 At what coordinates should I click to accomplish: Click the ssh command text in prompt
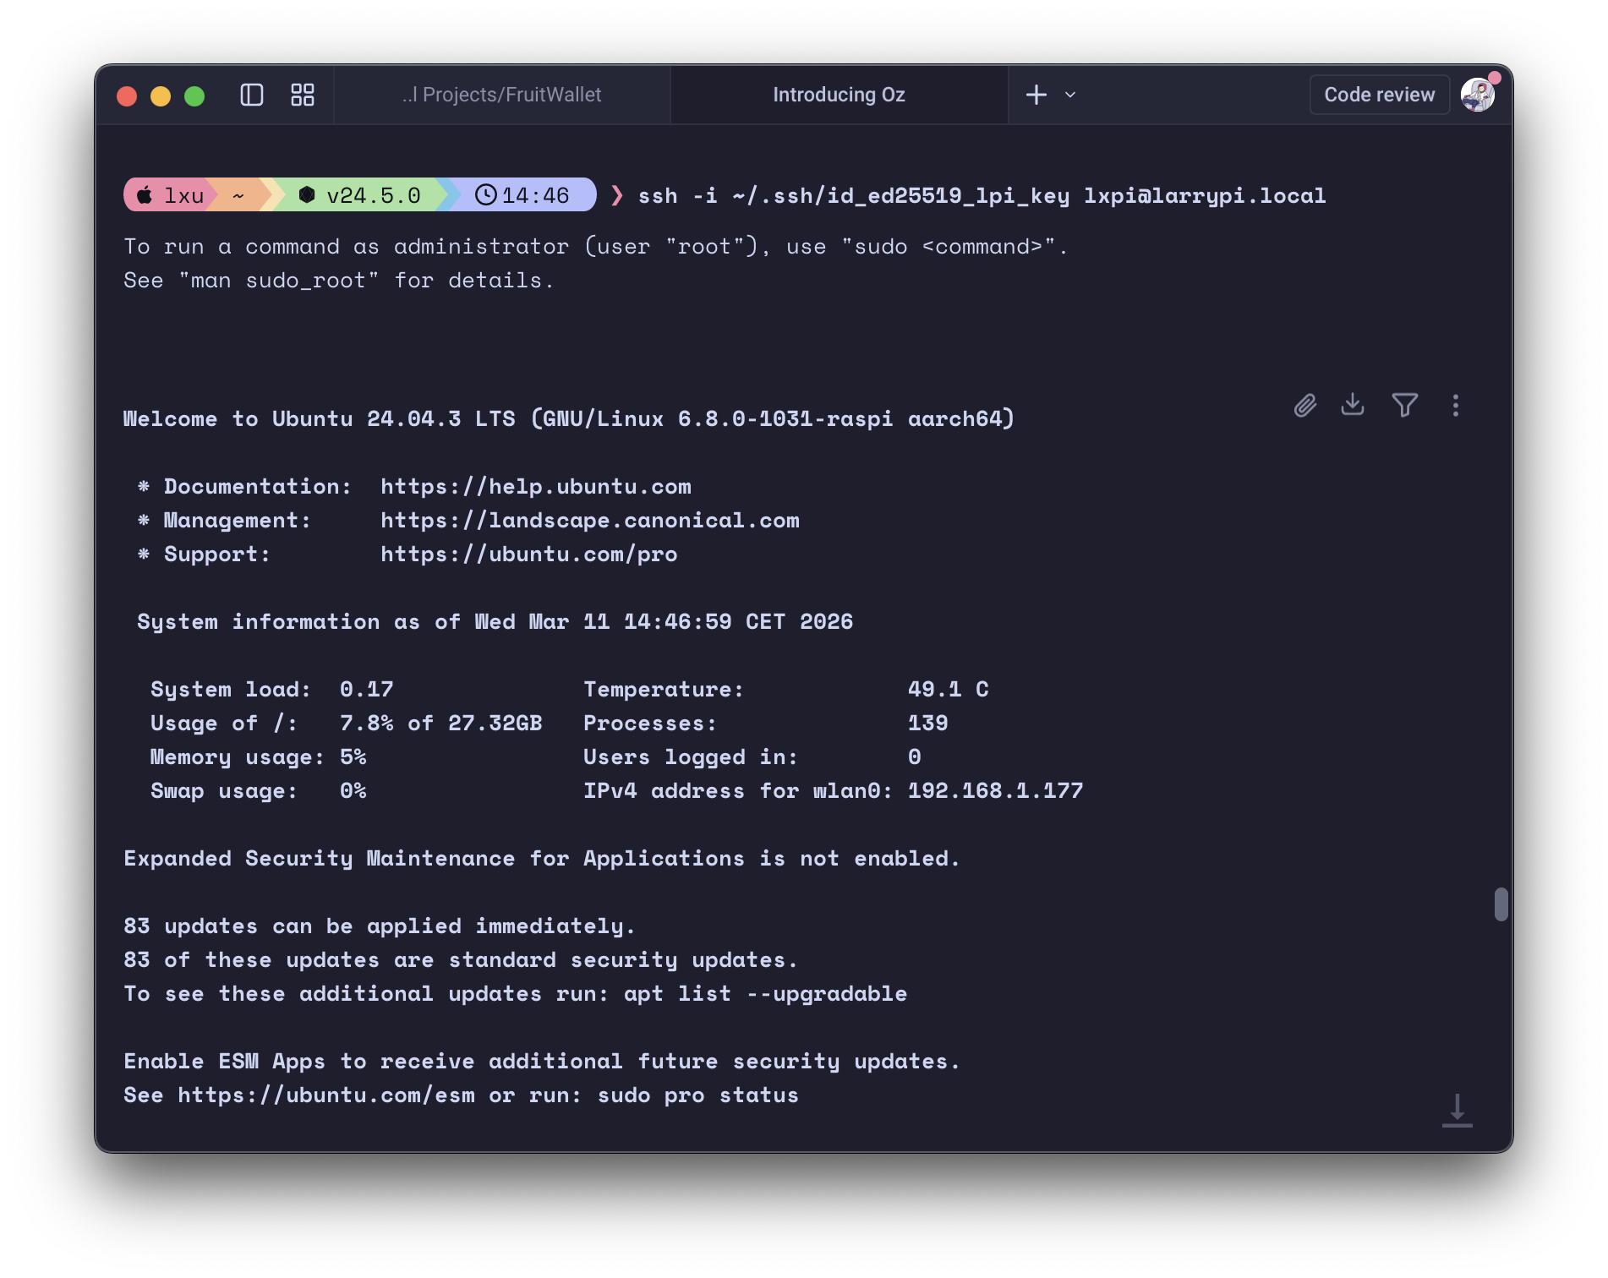click(x=981, y=195)
